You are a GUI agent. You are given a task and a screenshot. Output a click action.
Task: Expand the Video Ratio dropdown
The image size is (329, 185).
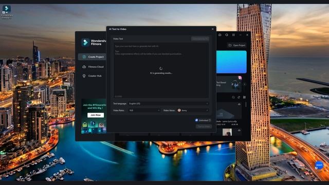coord(144,110)
